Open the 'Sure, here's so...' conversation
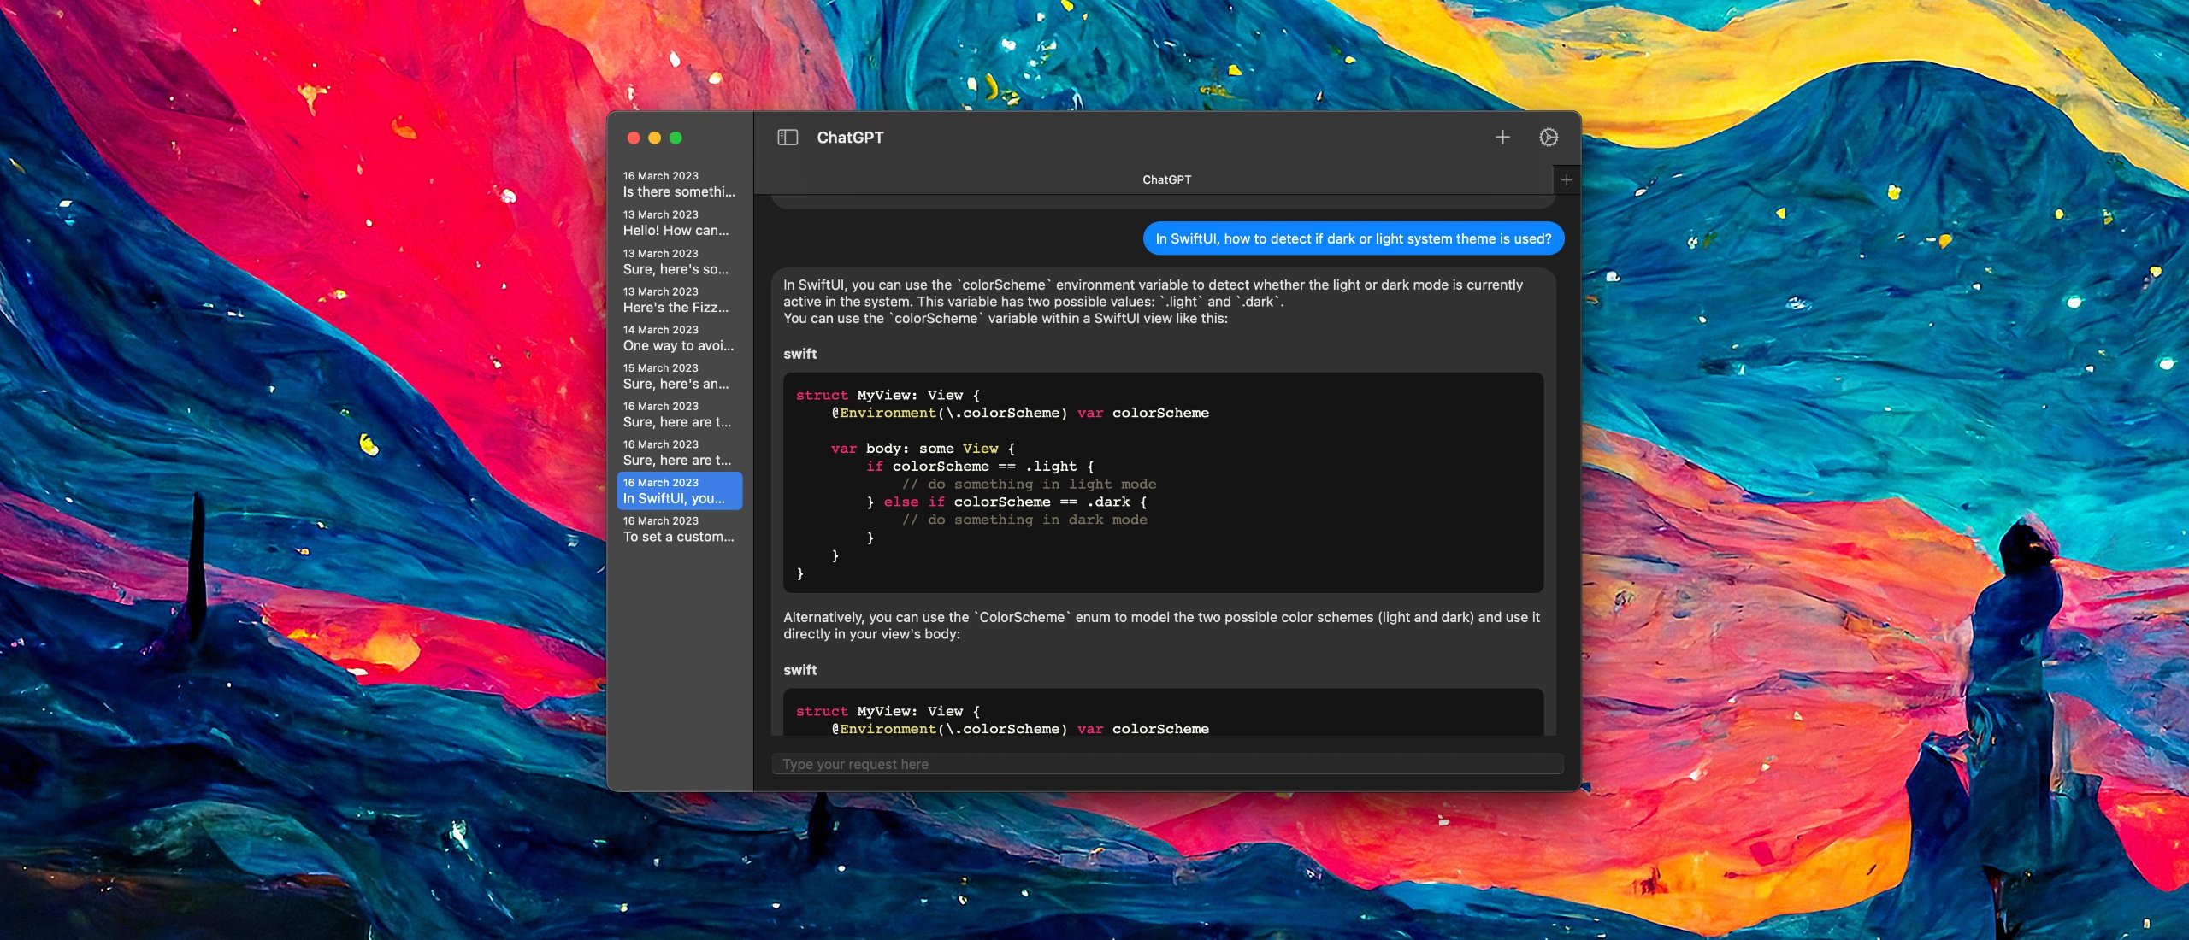This screenshot has width=2189, height=940. click(680, 261)
